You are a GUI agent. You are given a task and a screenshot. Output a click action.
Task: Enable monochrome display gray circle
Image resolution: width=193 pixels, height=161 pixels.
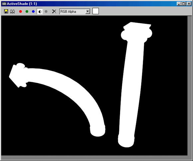tap(46, 11)
